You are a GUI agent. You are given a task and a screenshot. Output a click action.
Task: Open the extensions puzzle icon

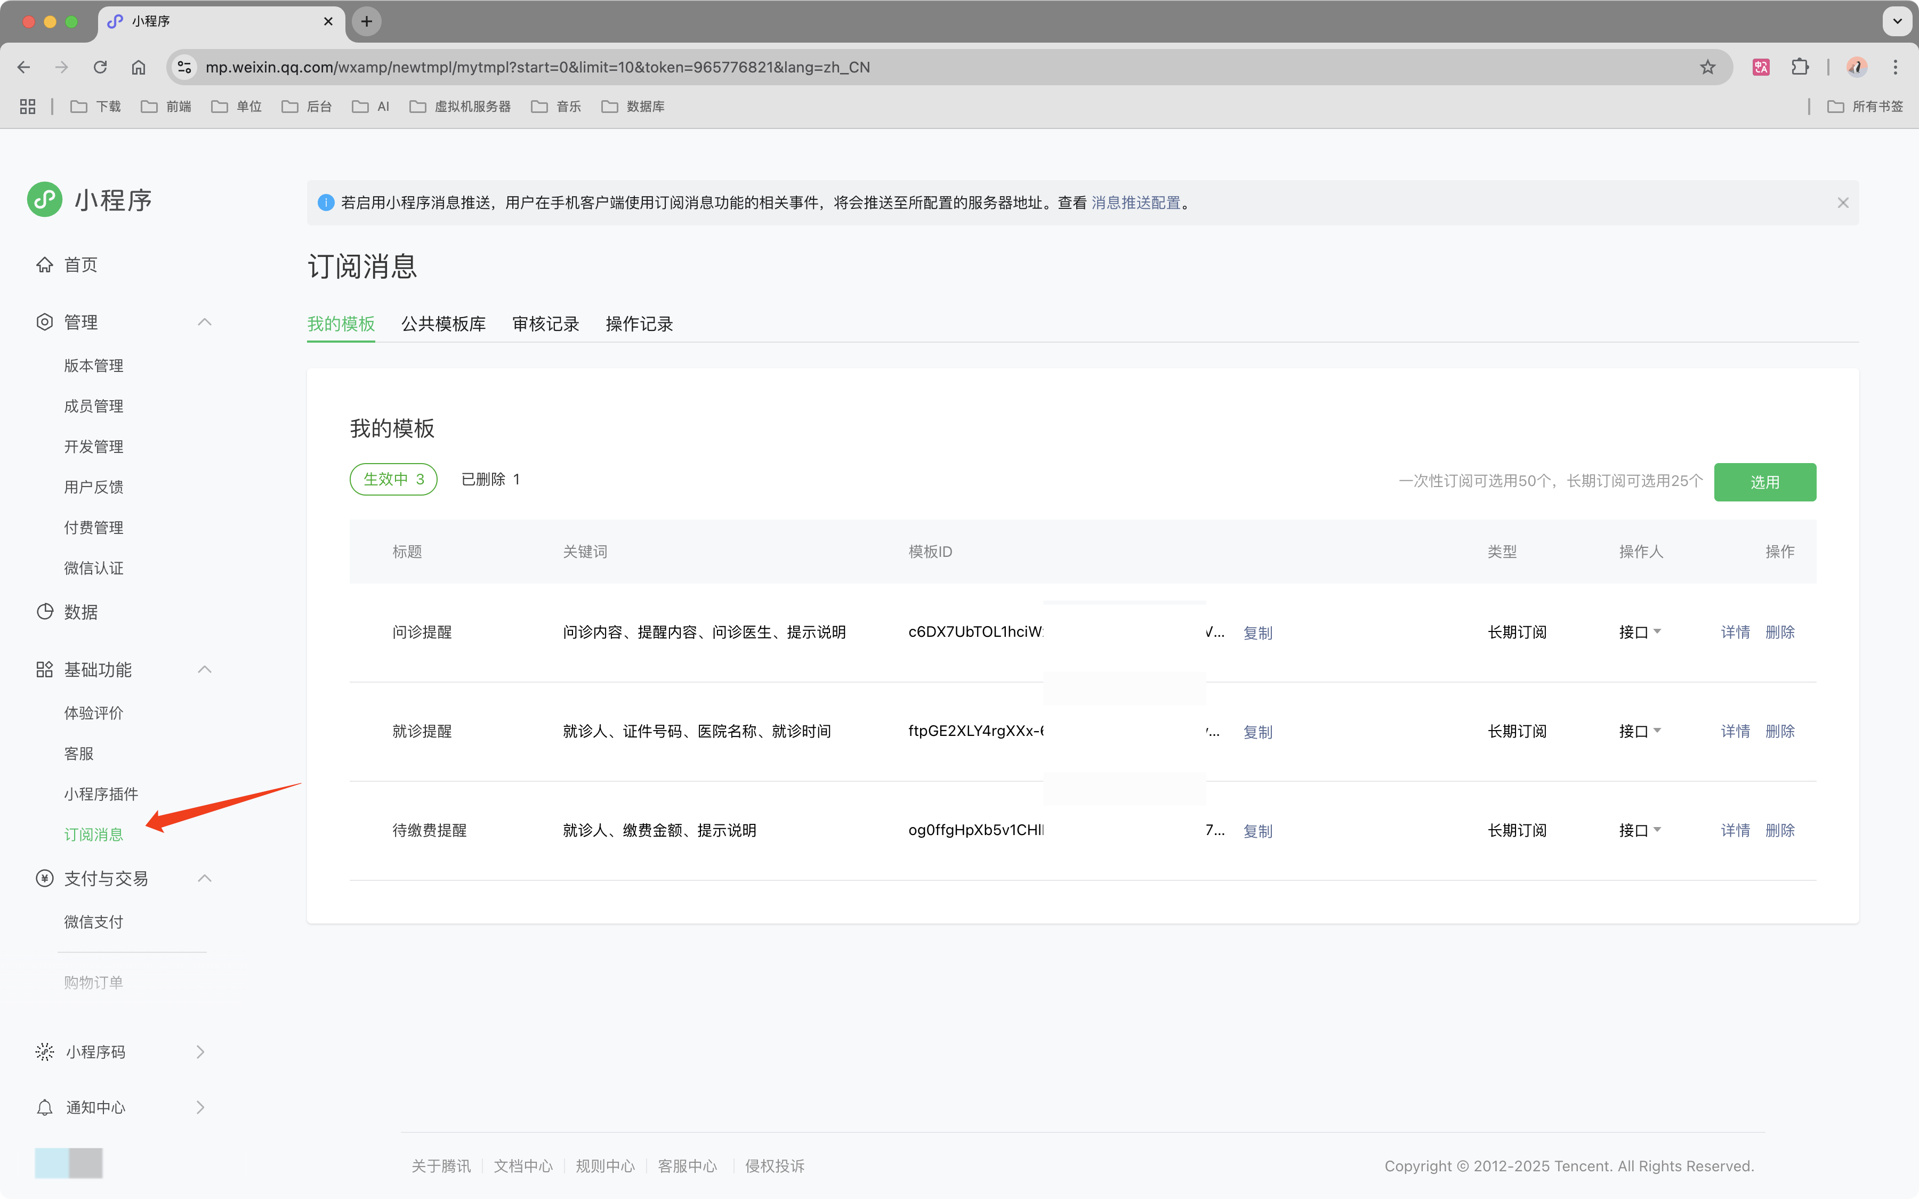click(1800, 67)
